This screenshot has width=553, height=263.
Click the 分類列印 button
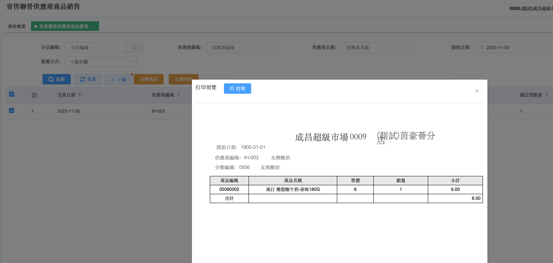click(x=149, y=79)
